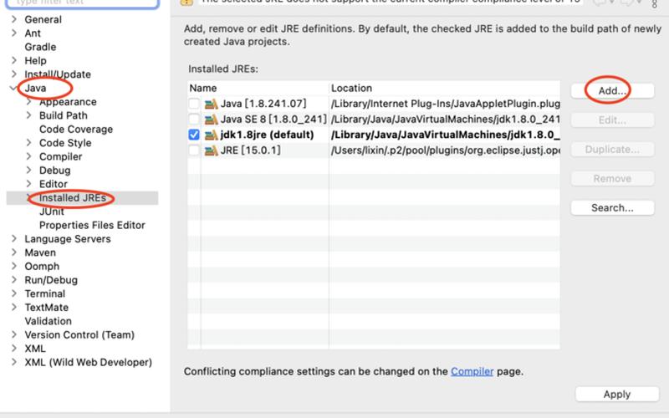Select the Java tree item
This screenshot has height=418, width=669.
tap(35, 88)
